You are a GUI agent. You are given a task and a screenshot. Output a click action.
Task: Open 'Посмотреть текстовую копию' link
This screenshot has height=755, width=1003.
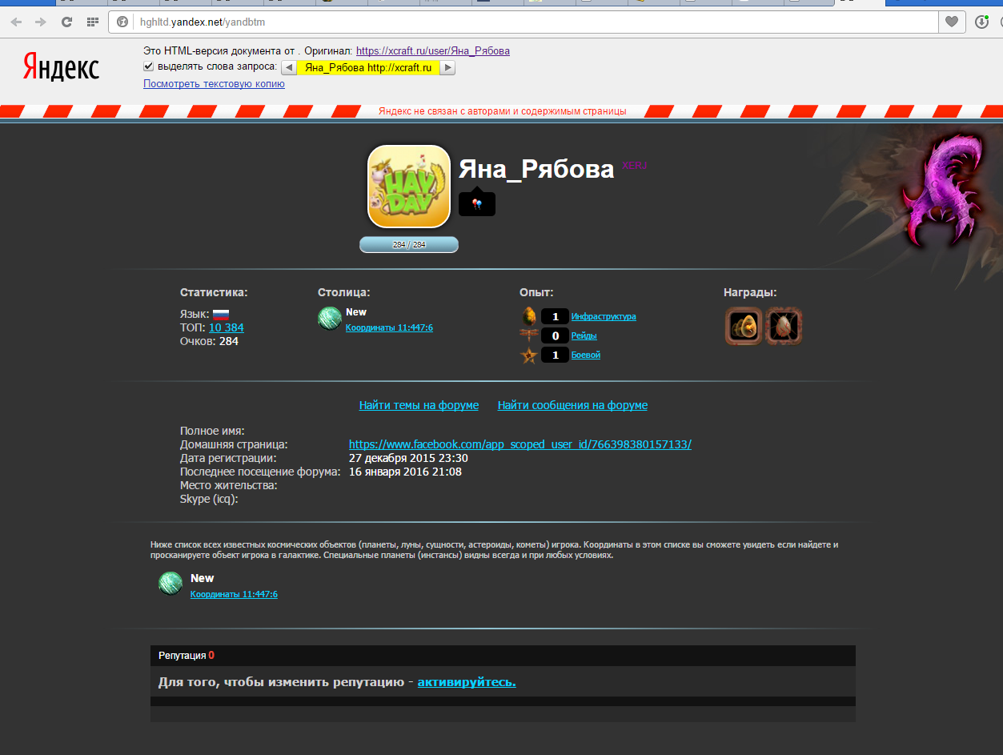(214, 84)
